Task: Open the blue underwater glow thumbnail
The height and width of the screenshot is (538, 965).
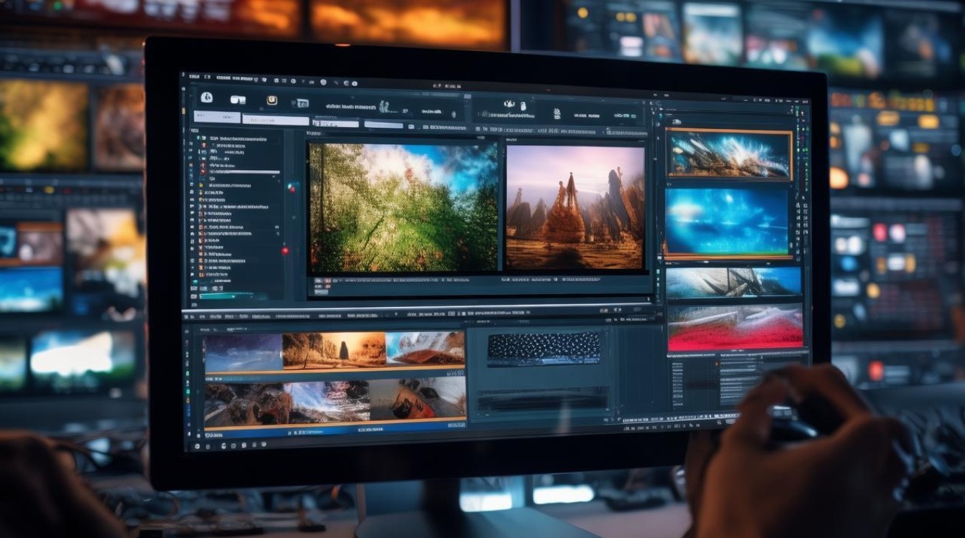Action: 728,222
